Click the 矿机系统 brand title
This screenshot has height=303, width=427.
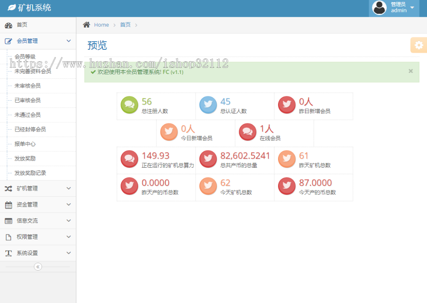35,8
